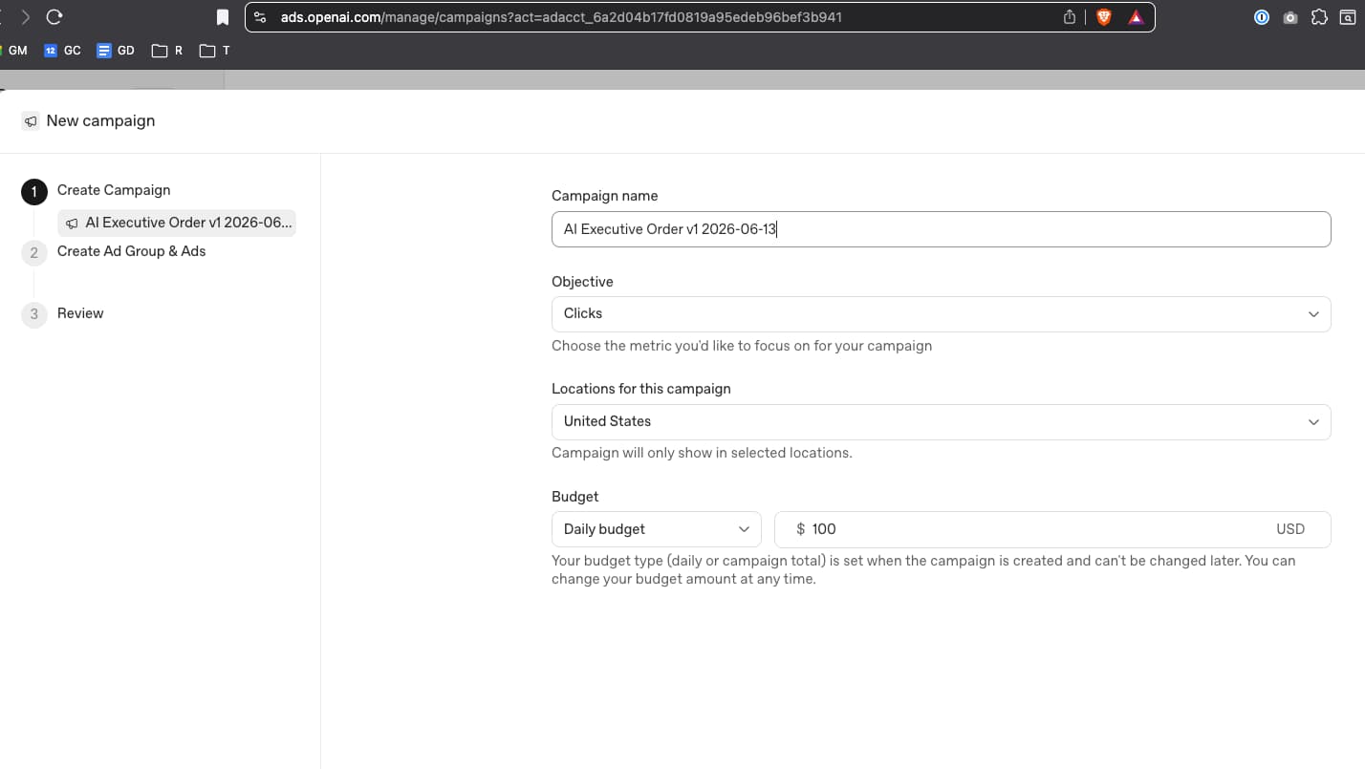
Task: Open the R bookmarks folder
Action: [x=167, y=51]
